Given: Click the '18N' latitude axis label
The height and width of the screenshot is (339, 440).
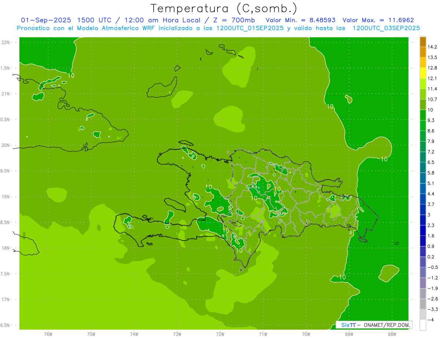Looking at the screenshot, I should [5, 248].
